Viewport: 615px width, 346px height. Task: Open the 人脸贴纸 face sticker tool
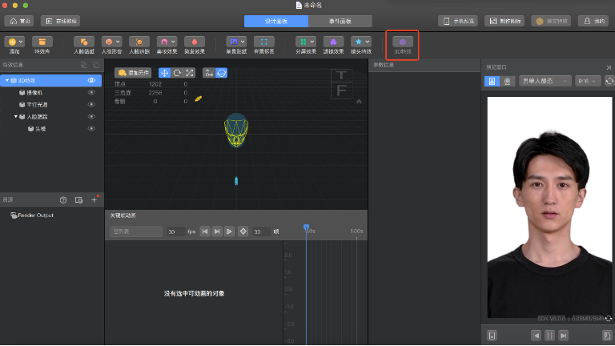[84, 42]
